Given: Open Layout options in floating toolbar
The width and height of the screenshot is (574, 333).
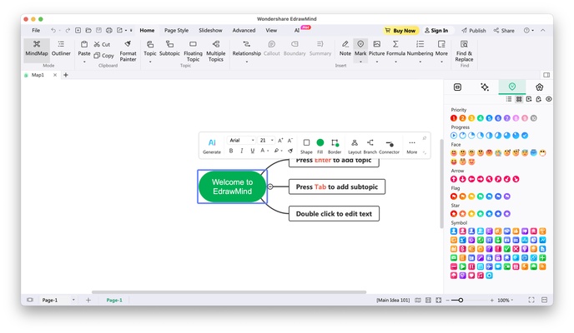Looking at the screenshot, I should 355,146.
